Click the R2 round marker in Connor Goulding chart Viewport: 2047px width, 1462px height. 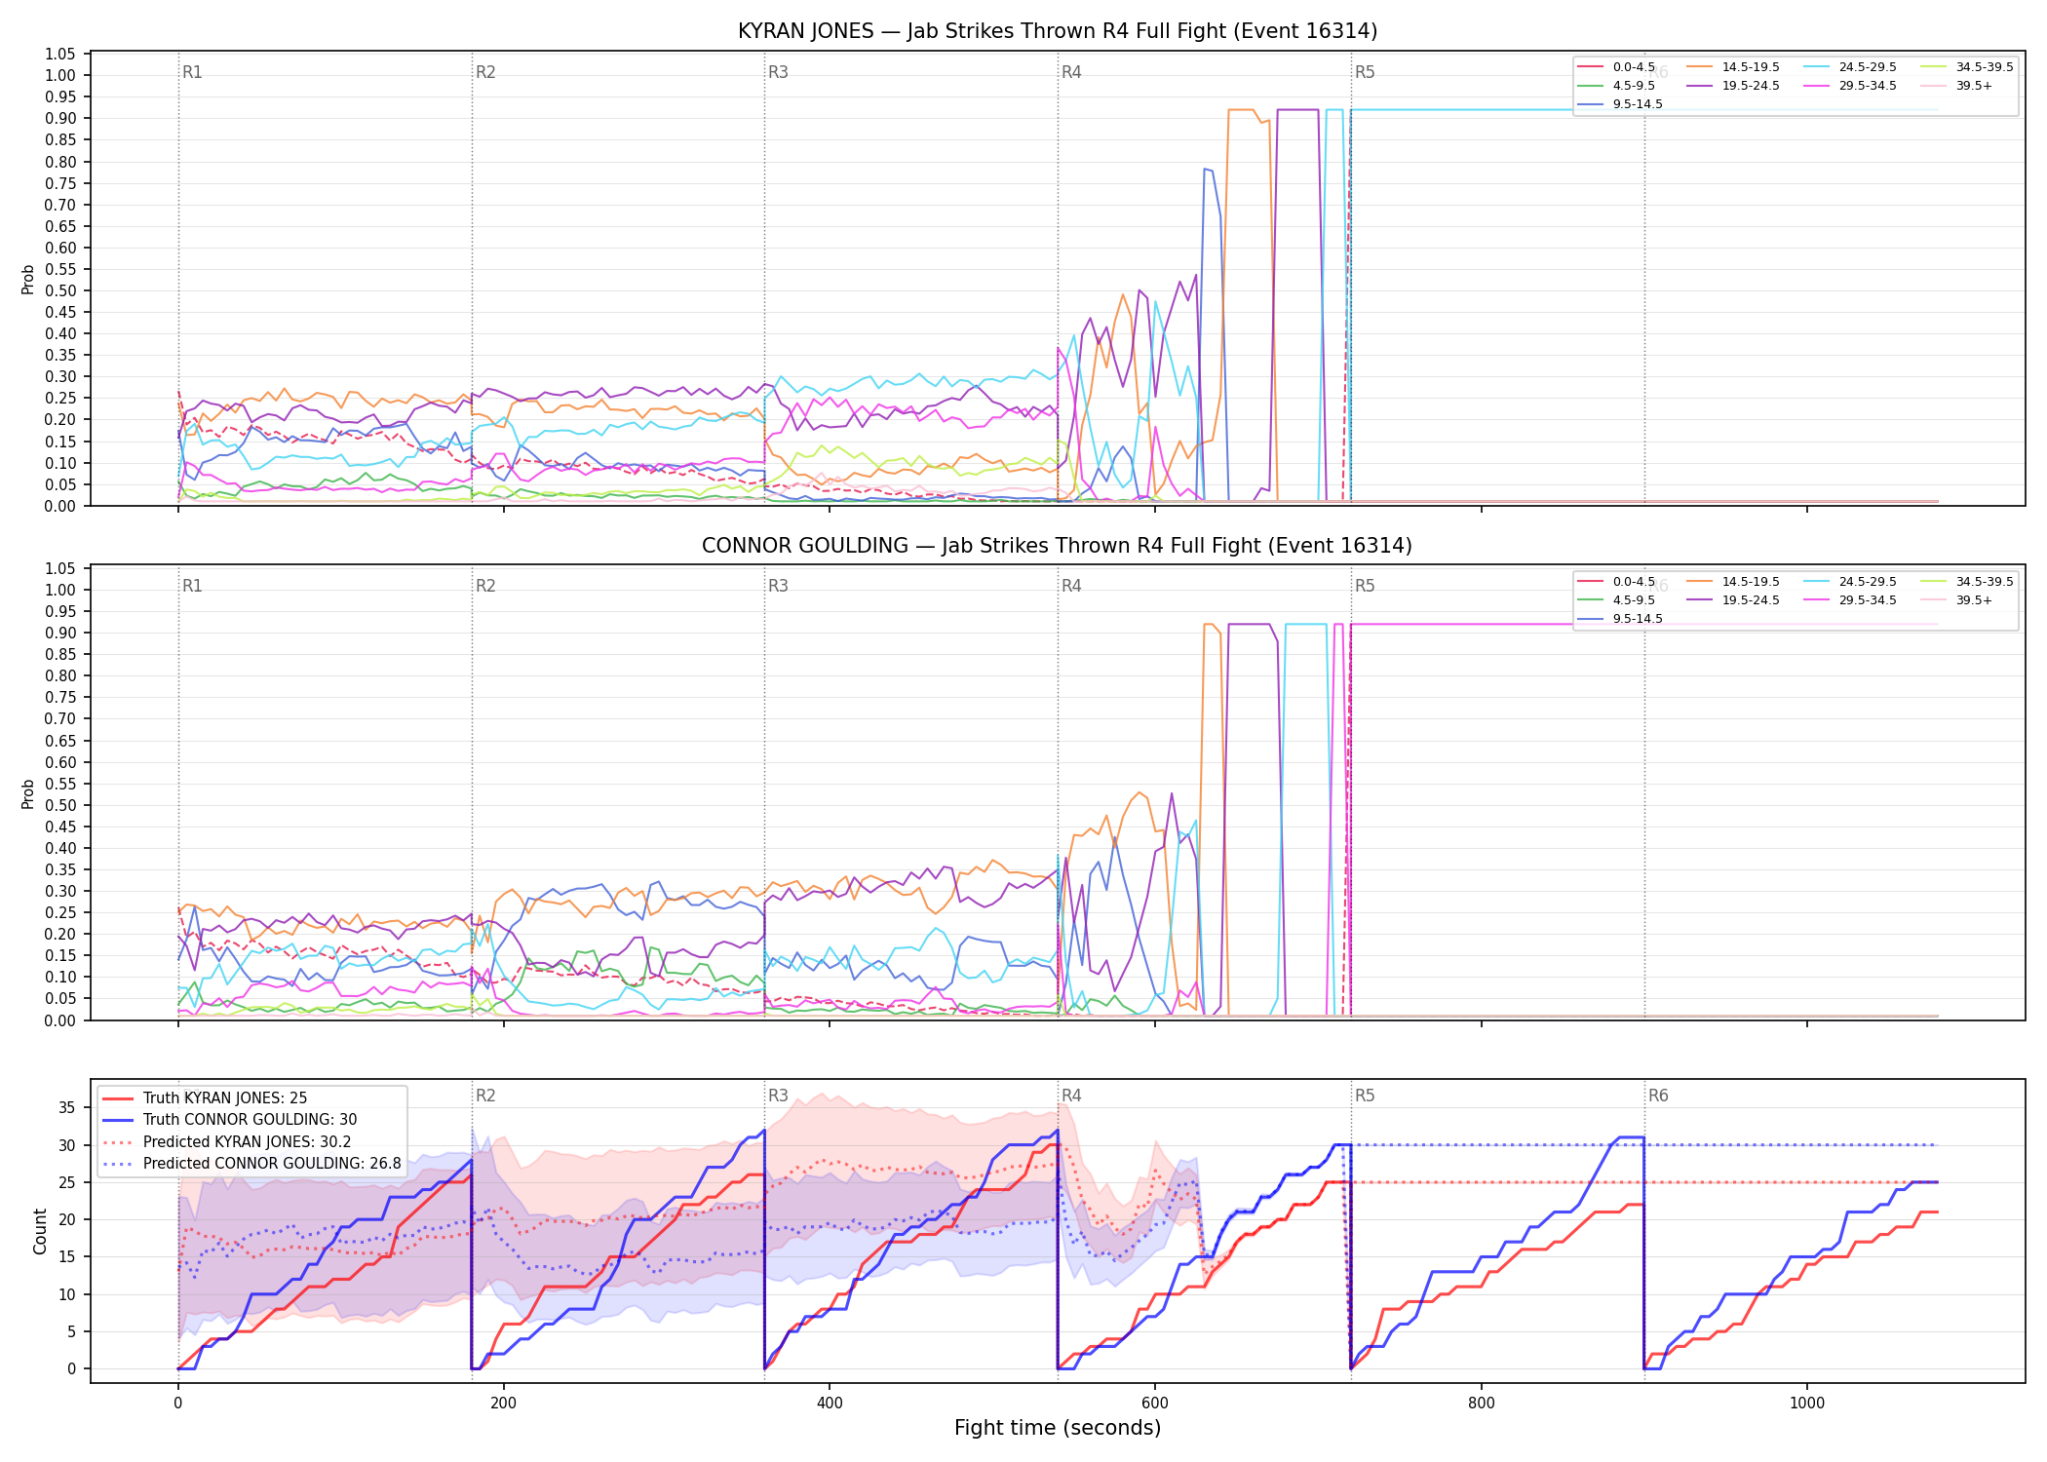pyautogui.click(x=485, y=586)
